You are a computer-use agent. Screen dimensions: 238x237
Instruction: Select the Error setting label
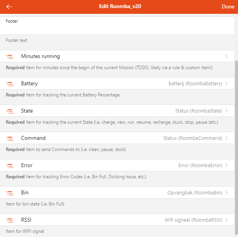(27, 166)
